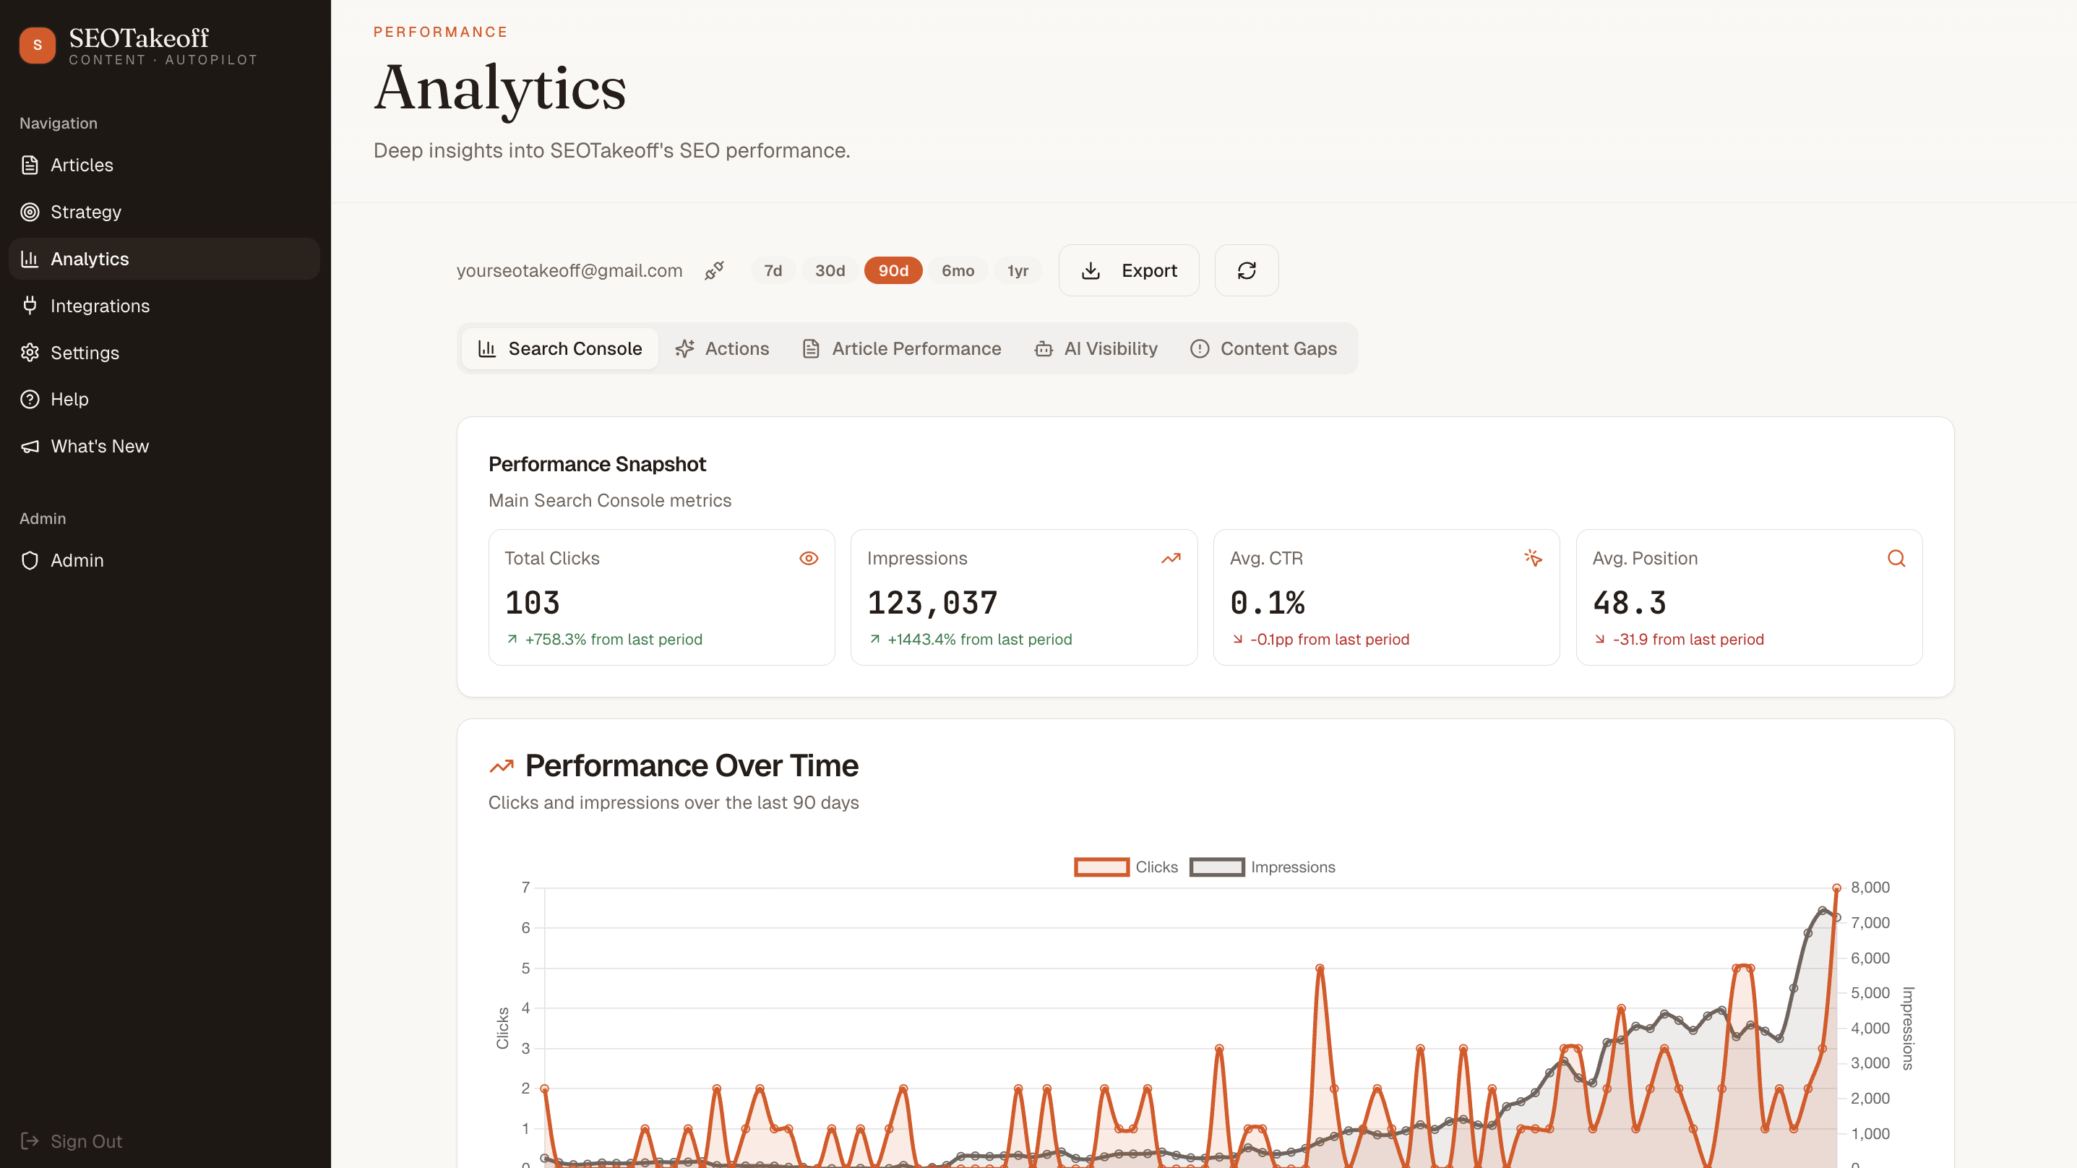Switch to the Article Performance tab

pos(901,348)
